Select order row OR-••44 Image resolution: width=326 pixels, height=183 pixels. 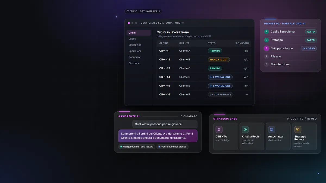click(x=203, y=77)
